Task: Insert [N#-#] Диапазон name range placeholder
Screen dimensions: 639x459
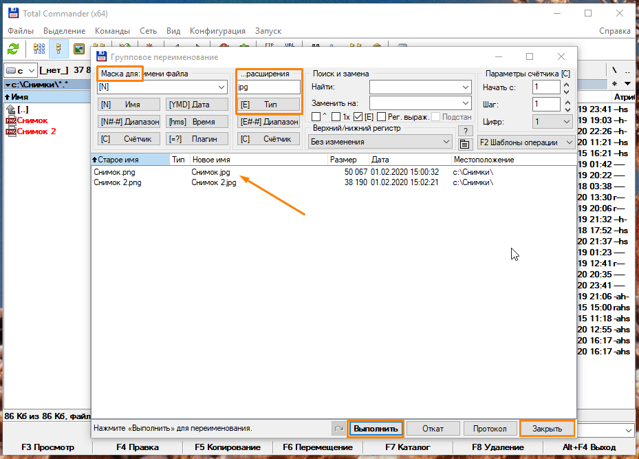Action: click(129, 122)
